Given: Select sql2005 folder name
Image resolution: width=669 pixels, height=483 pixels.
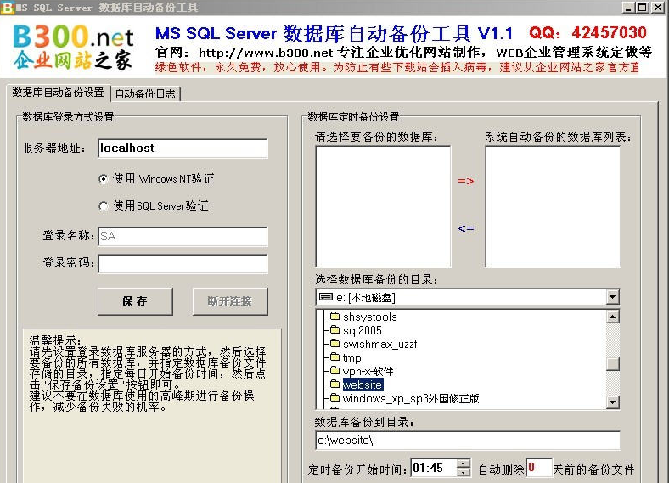Looking at the screenshot, I should click(x=363, y=331).
